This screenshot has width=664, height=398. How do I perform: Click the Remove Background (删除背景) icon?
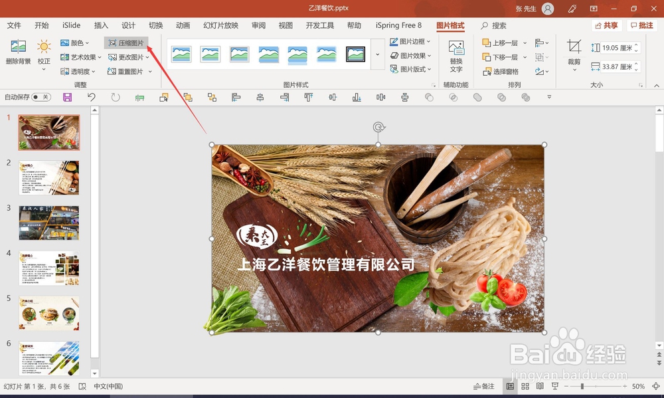click(x=18, y=47)
